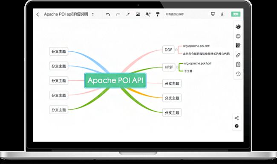Collapse the HPSF node children
Viewport: 277px width, 164px height.
177,67
